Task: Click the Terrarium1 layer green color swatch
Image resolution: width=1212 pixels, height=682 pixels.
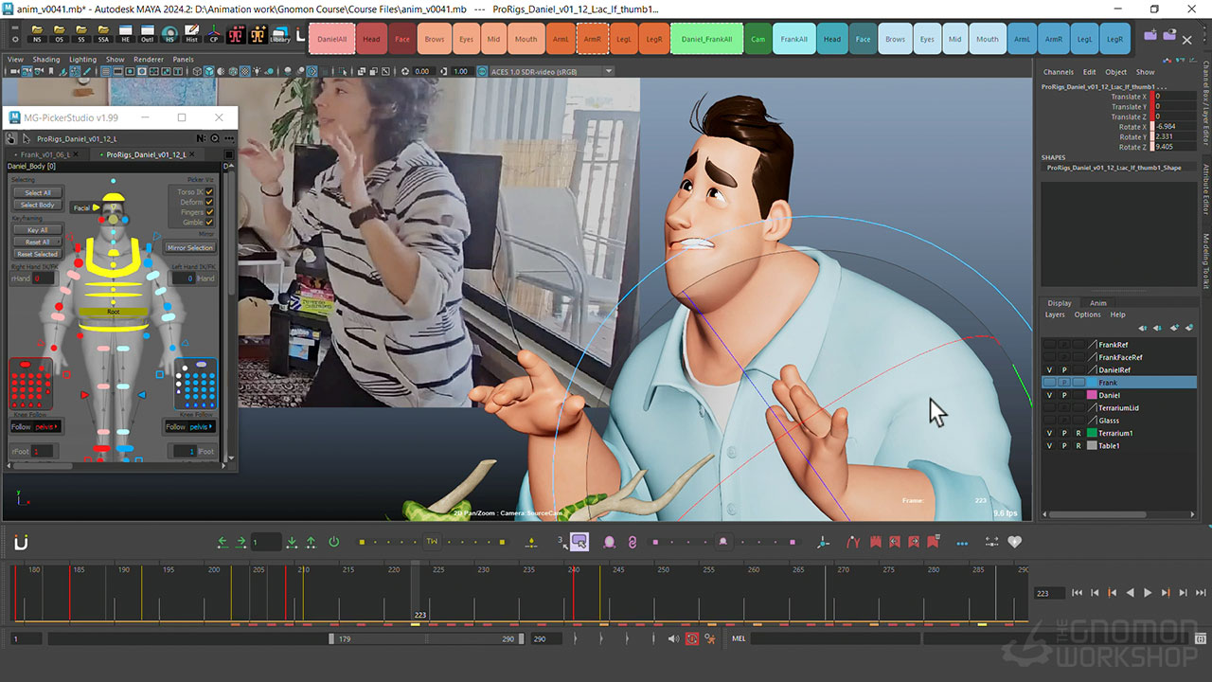Action: (1091, 433)
